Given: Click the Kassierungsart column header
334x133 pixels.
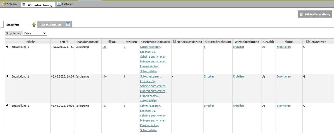Looking at the screenshot, I should click(88, 42).
